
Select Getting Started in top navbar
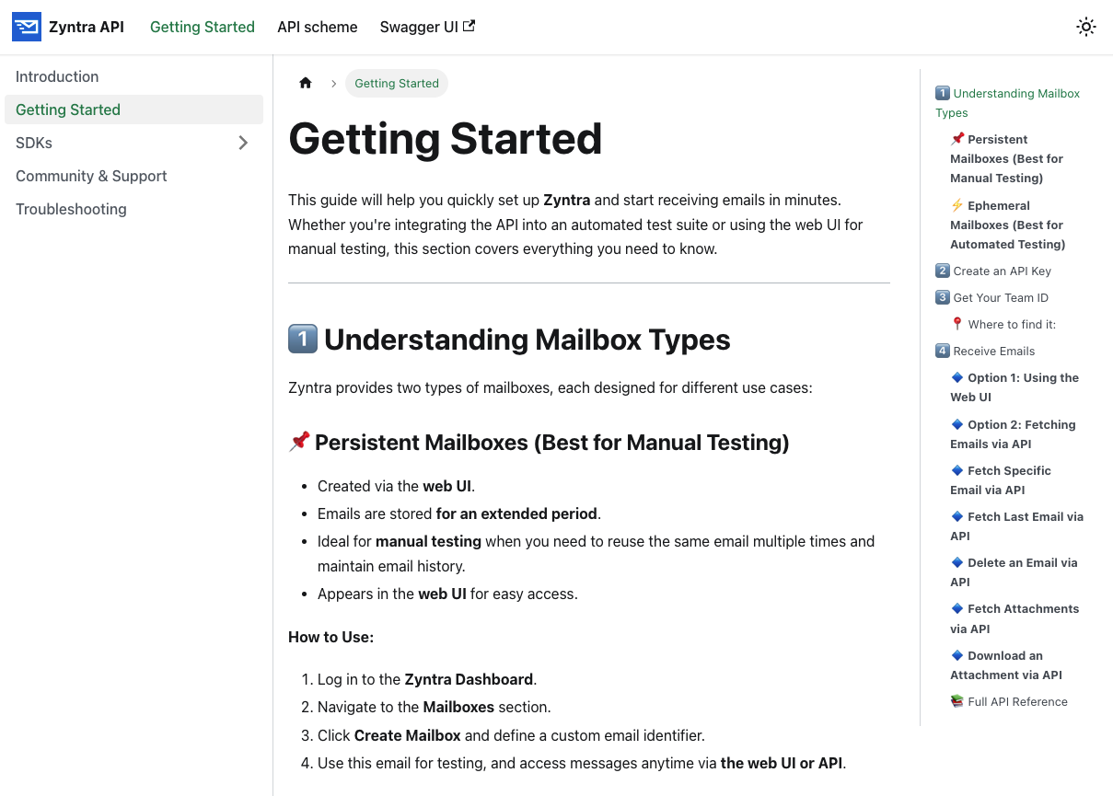tap(203, 27)
